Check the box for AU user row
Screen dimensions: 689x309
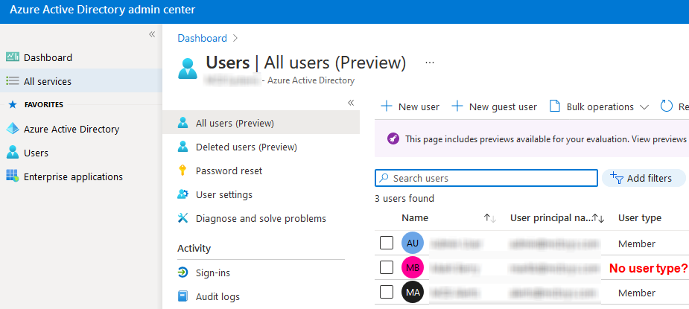387,243
